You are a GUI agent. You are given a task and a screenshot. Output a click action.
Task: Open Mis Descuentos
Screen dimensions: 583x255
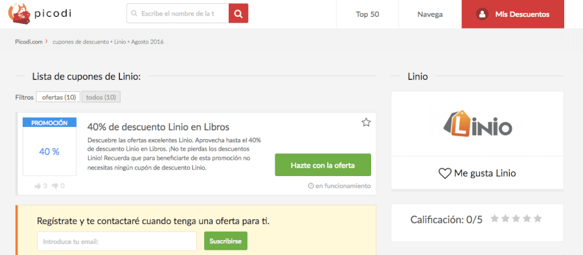tap(513, 14)
